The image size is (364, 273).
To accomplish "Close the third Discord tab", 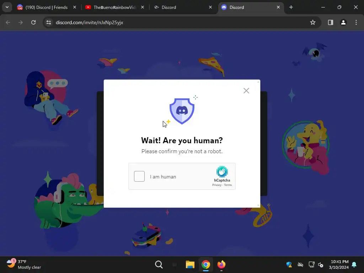I will [x=210, y=7].
